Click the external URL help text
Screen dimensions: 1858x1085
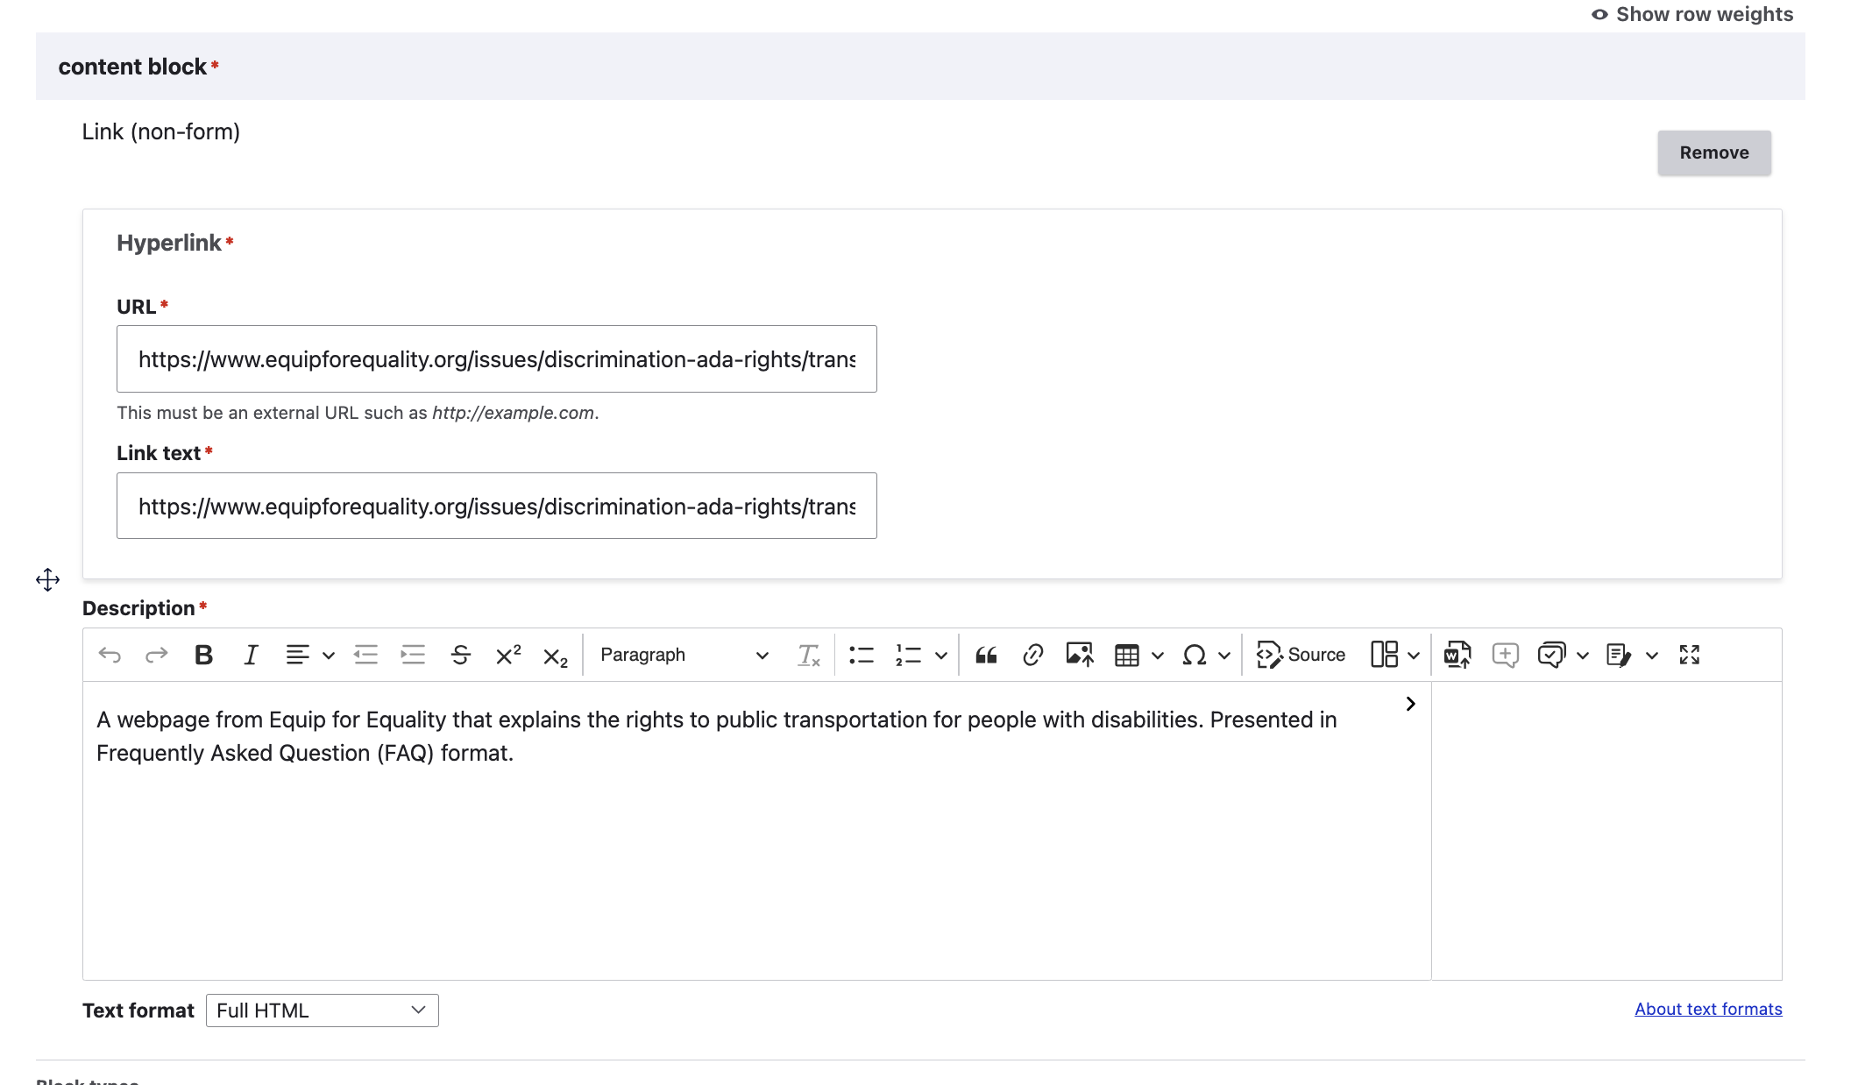358,413
